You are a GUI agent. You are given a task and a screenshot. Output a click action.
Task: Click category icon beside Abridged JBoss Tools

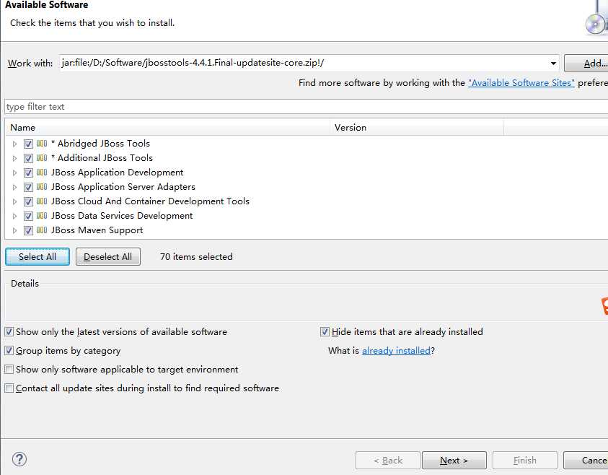tap(42, 144)
